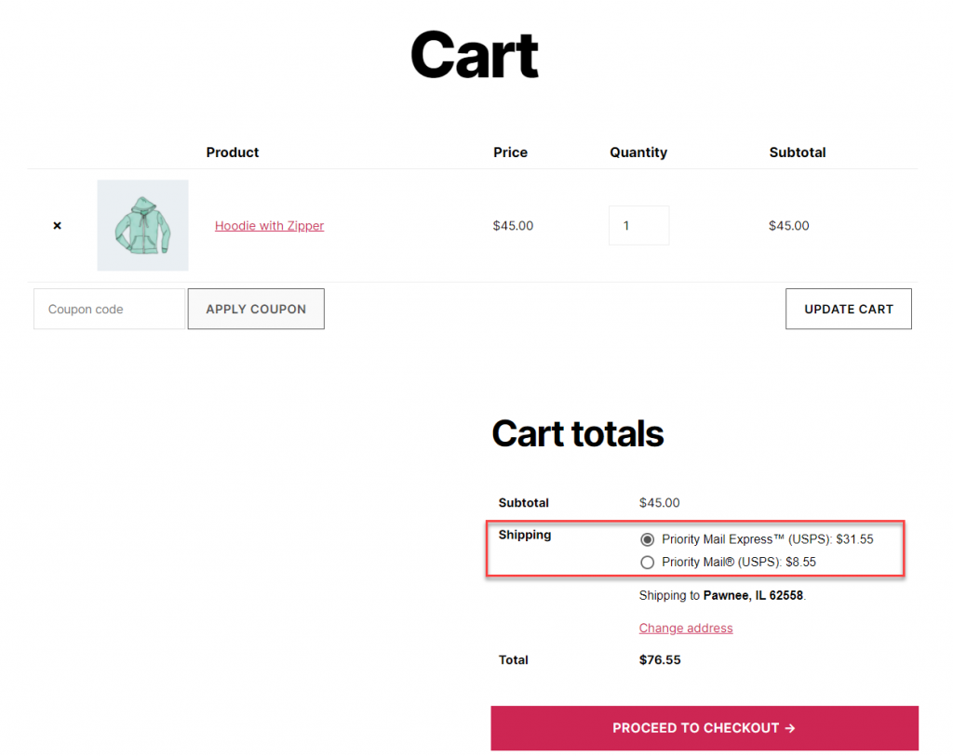Click the Pawnee, IL 62558 shipping address text
The image size is (953, 756).
[753, 596]
